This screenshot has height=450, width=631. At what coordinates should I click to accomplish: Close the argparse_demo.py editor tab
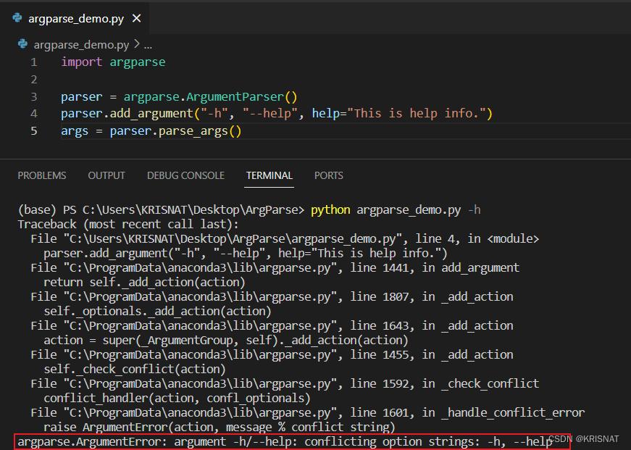[x=135, y=19]
